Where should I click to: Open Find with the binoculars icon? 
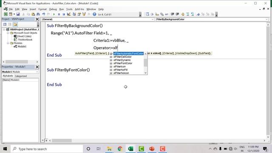coord(38,14)
